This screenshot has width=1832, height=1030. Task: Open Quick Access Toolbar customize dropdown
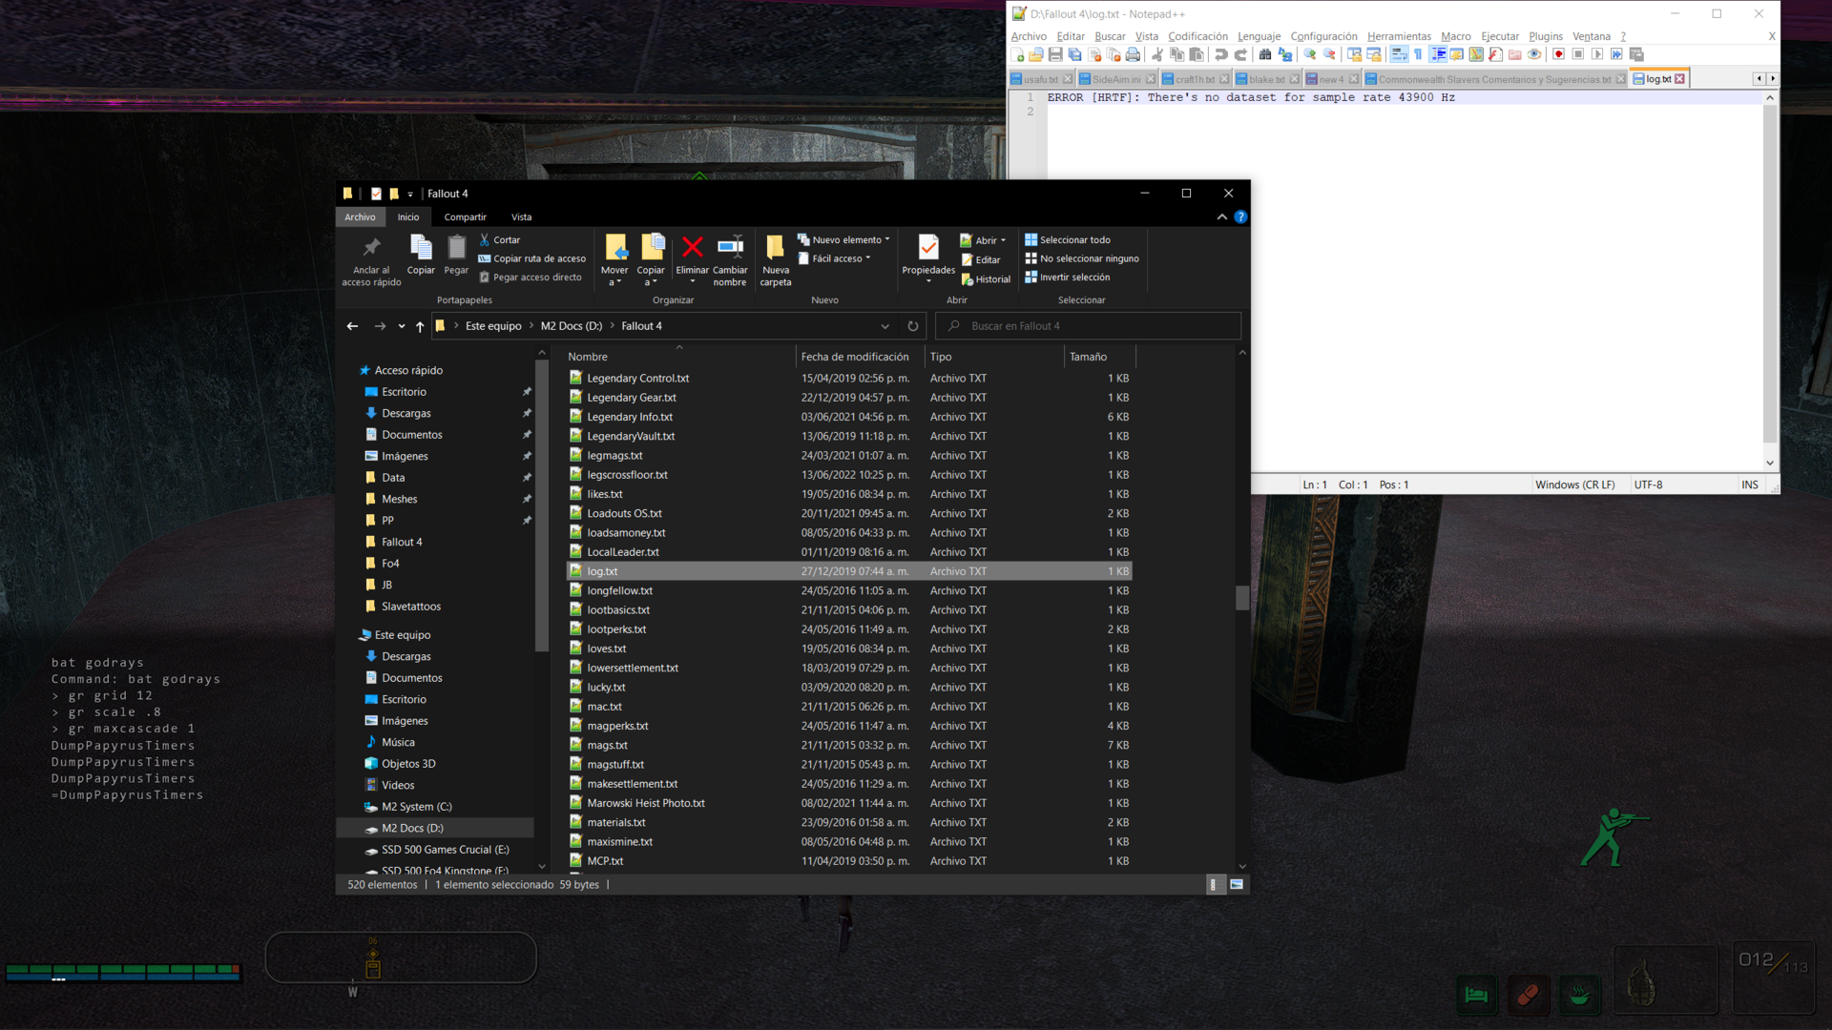click(x=410, y=194)
